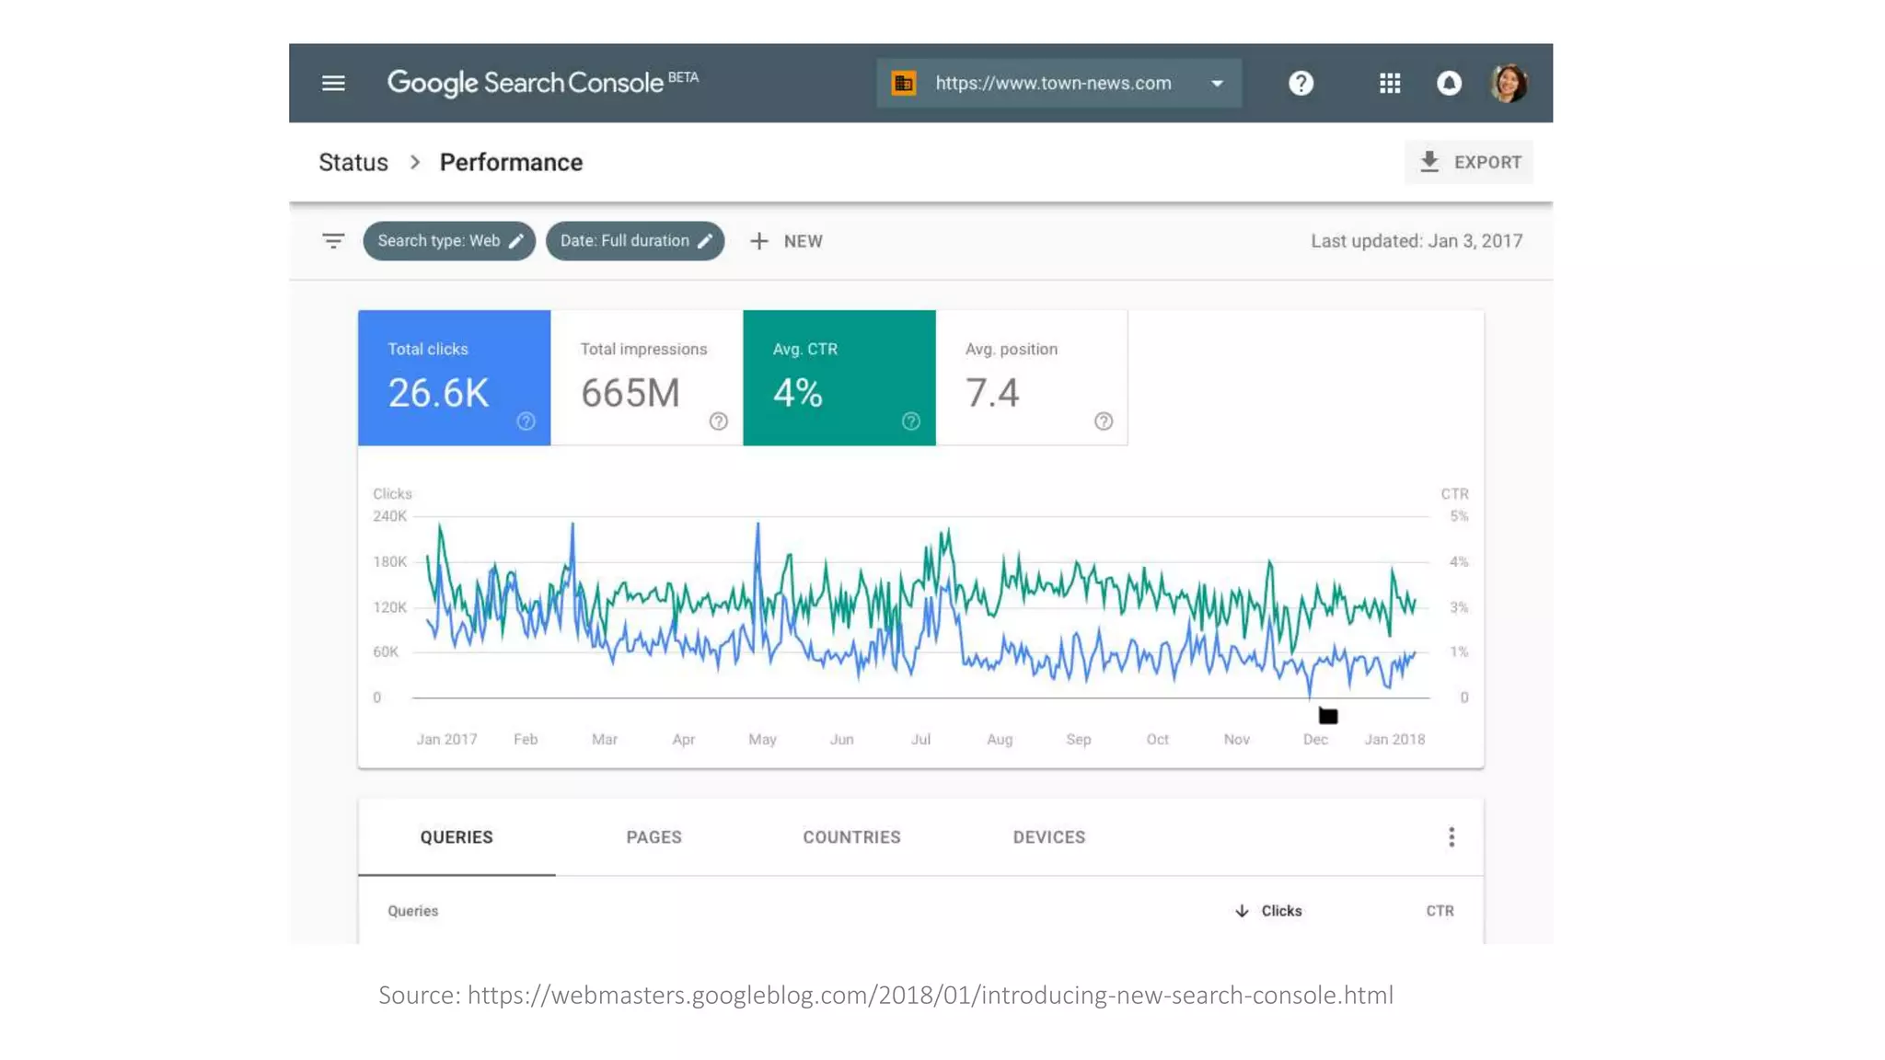The width and height of the screenshot is (1885, 1060).
Task: Click the 240K clicks axis label
Action: pyautogui.click(x=389, y=516)
